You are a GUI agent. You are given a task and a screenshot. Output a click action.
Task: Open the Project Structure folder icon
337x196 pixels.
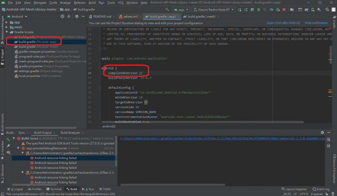(292, 10)
